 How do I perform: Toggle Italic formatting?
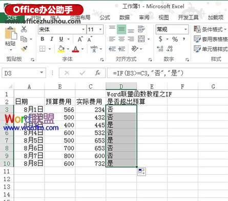(52, 39)
